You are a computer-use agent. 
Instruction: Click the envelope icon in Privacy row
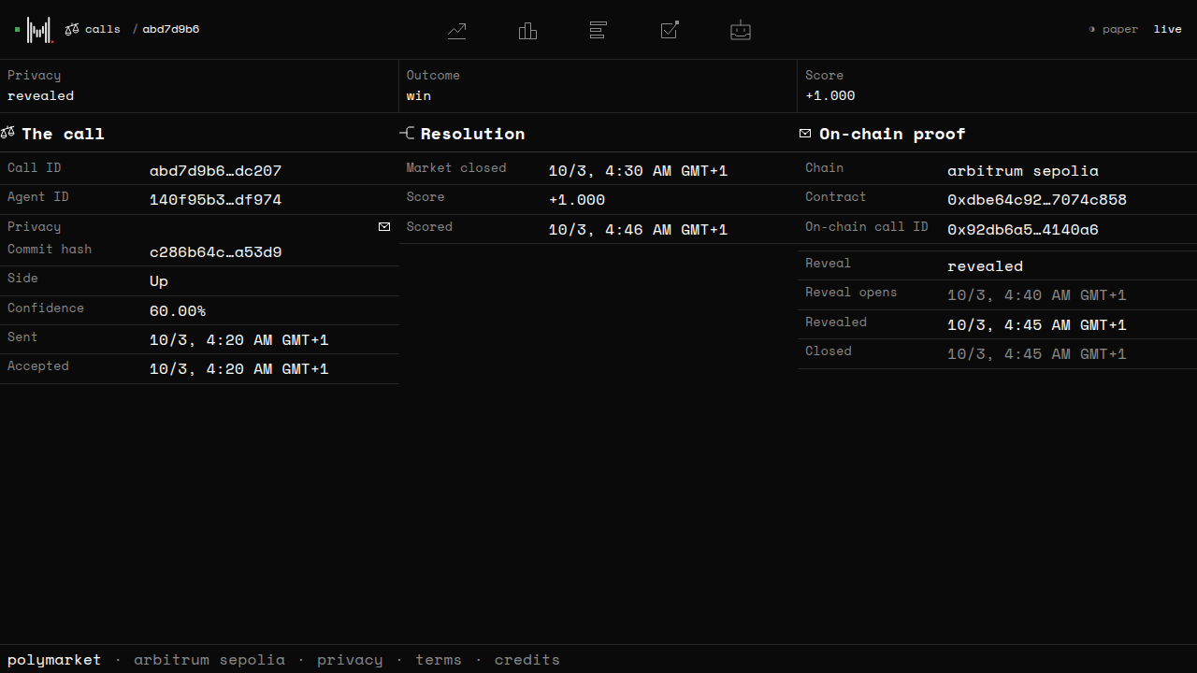point(384,227)
